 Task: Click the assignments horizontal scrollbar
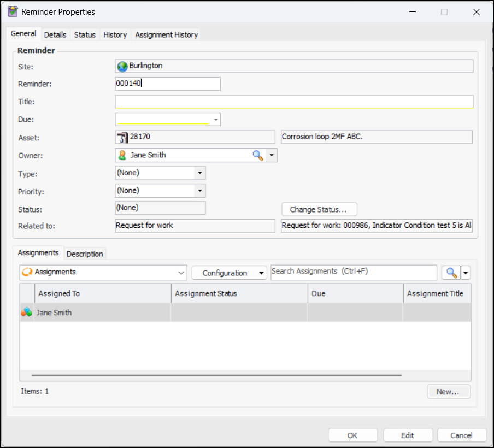pos(216,375)
